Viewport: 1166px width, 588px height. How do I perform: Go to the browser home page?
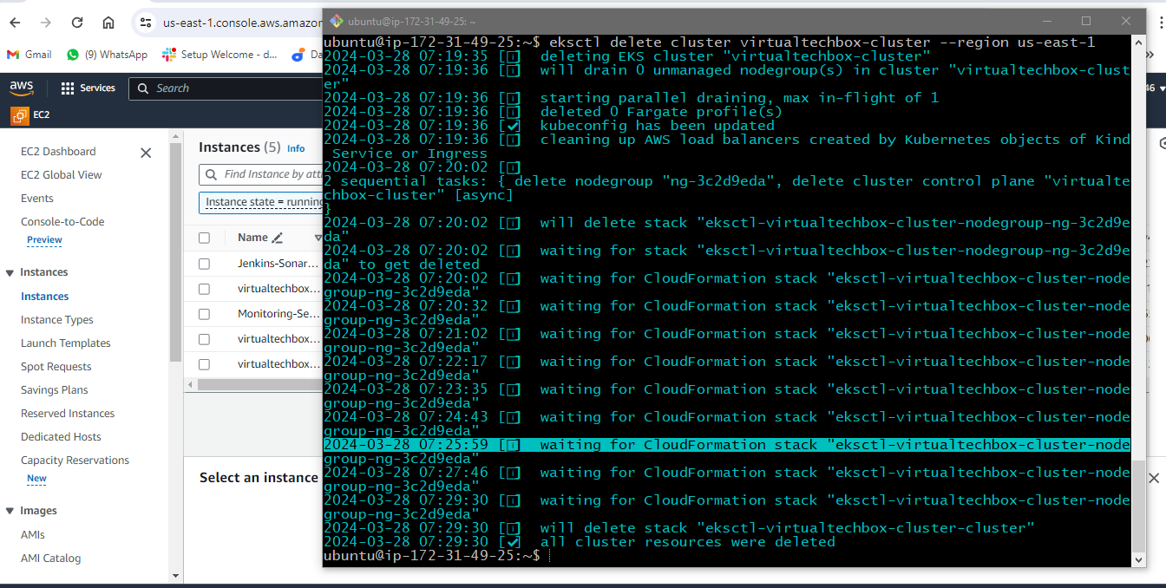pyautogui.click(x=108, y=23)
